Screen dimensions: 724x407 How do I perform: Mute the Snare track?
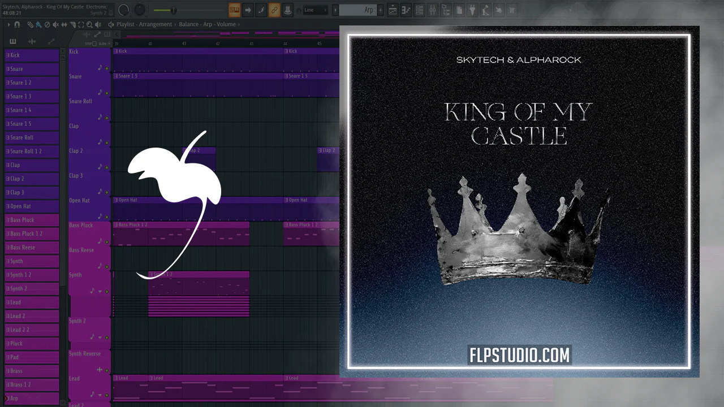(x=106, y=93)
